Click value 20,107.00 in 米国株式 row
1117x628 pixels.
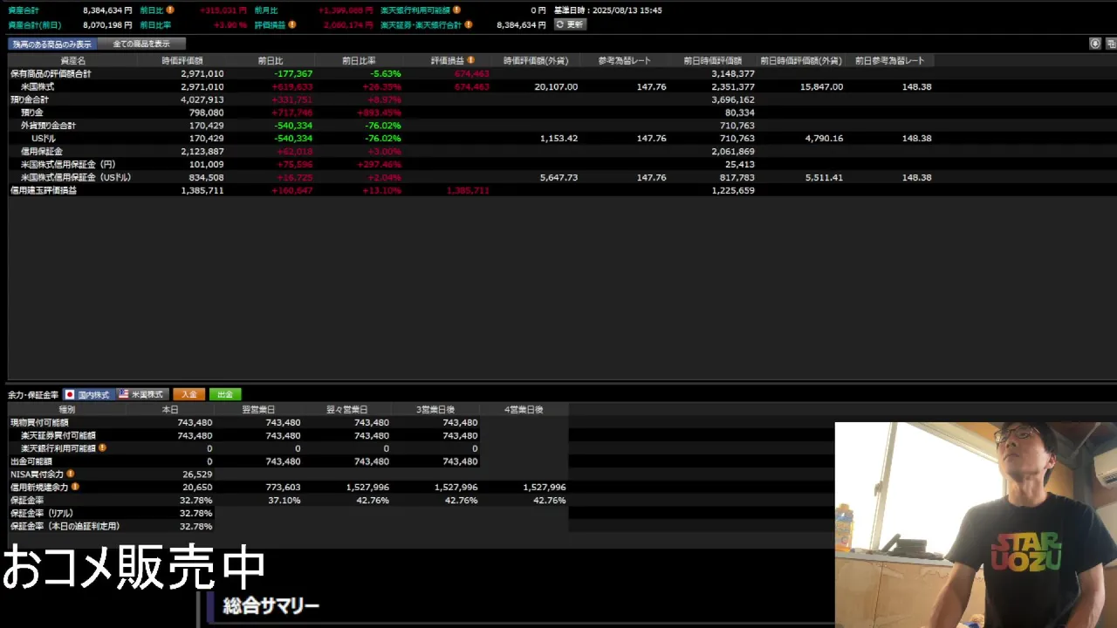pyautogui.click(x=556, y=87)
